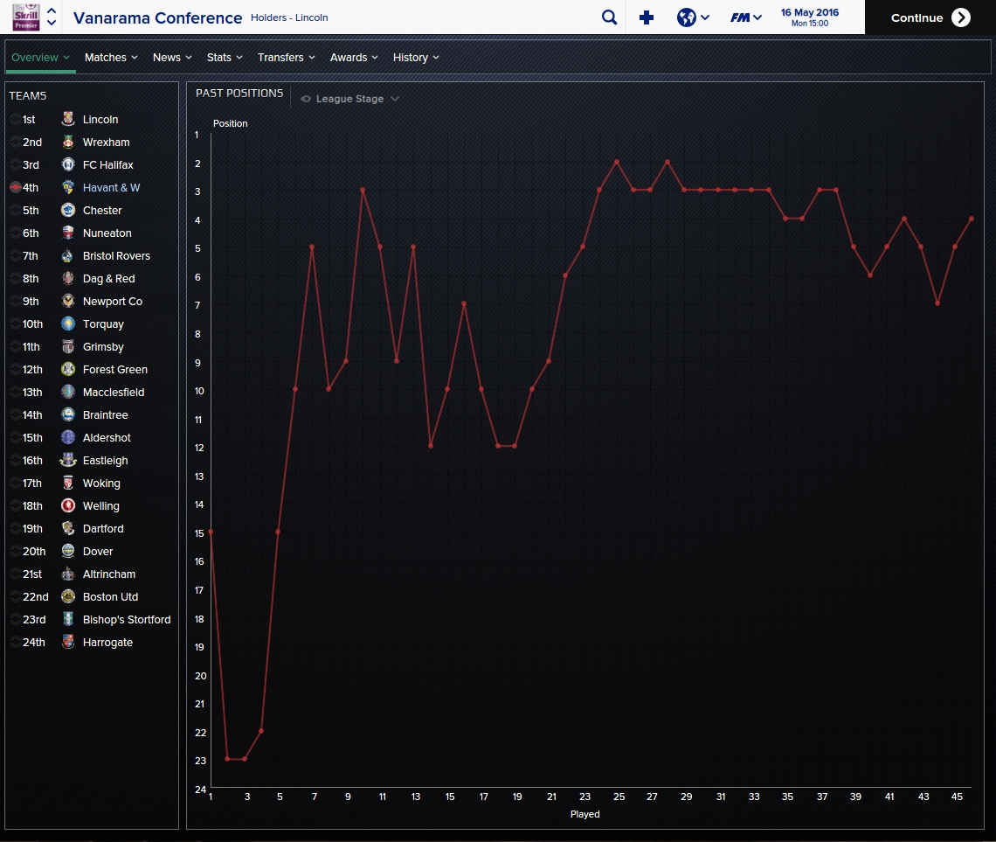Click the date 16 May 2016
This screenshot has height=842, width=996.
pos(809,12)
